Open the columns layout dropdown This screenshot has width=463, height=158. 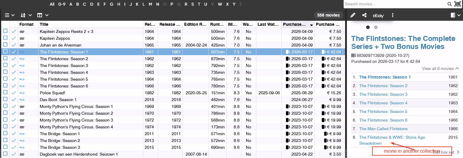tap(43, 15)
